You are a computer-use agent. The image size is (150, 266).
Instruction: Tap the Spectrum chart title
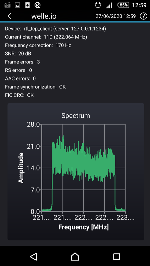click(x=76, y=116)
